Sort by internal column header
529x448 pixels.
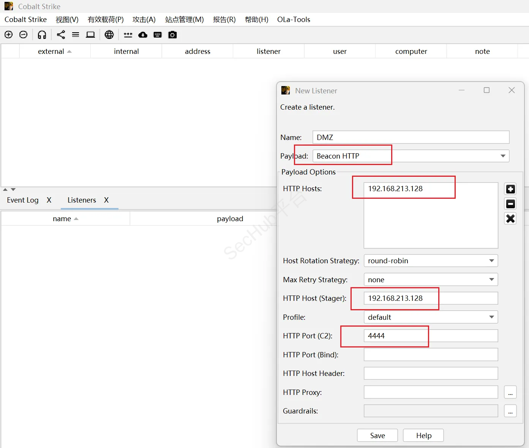(x=126, y=51)
